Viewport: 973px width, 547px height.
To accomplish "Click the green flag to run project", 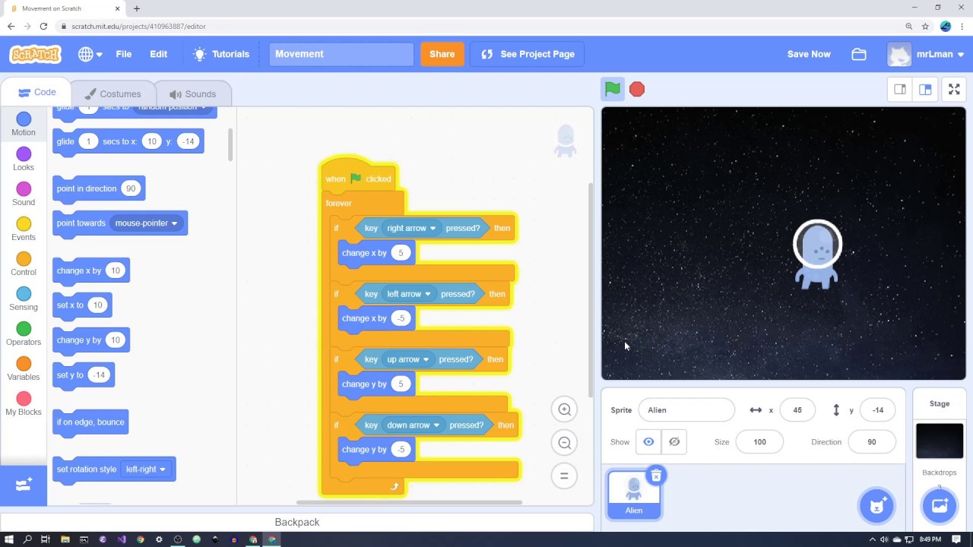I will point(613,89).
